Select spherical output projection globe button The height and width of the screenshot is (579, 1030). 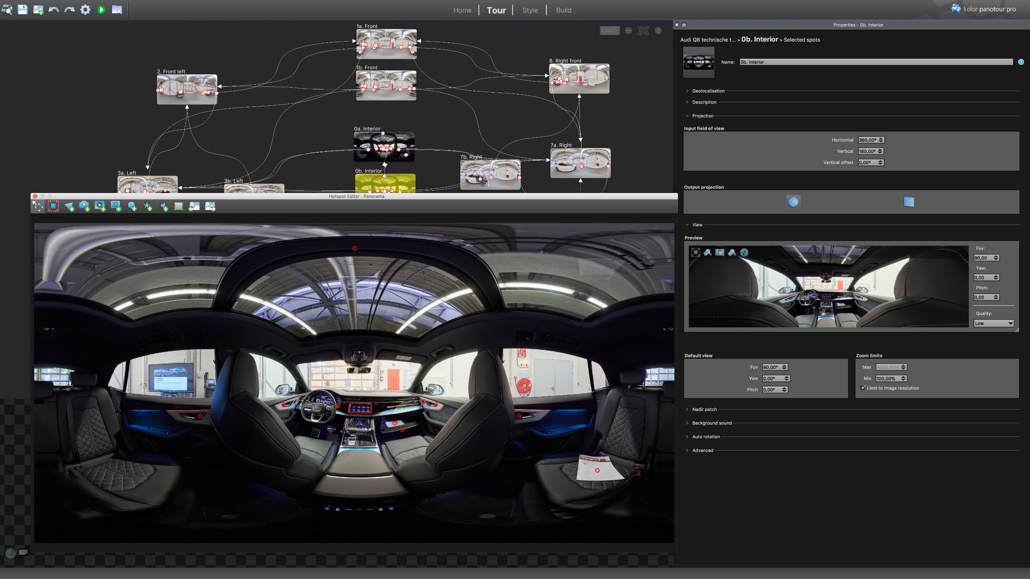point(793,202)
